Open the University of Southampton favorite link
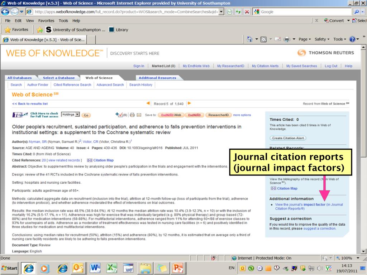This screenshot has height=275, width=367. [x=76, y=30]
